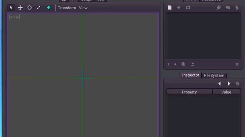
Task: Open Inspector gear options menu
Action: coord(238,84)
